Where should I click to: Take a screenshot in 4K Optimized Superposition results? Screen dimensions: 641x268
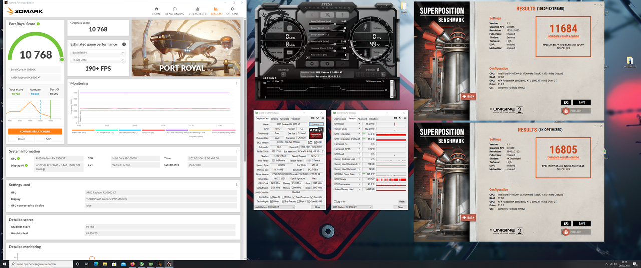[566, 224]
